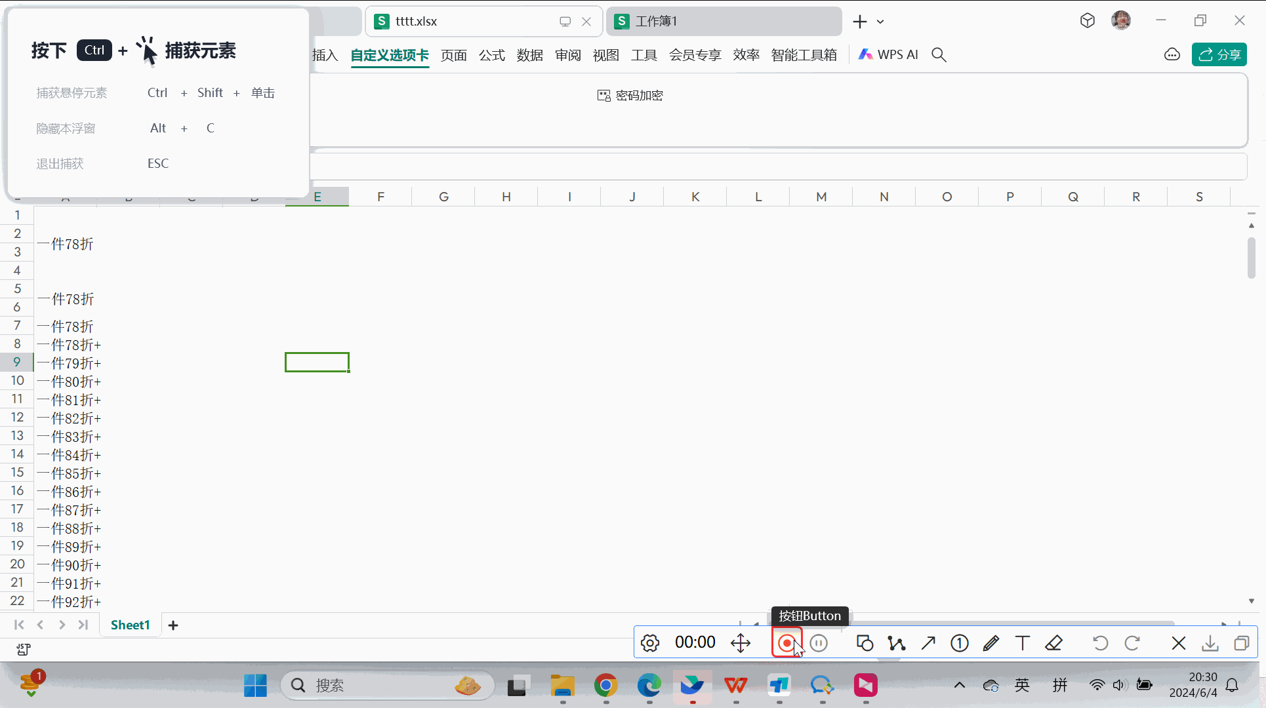Screen dimensions: 1266x708
Task: Start recording with the red record button
Action: pyautogui.click(x=786, y=643)
